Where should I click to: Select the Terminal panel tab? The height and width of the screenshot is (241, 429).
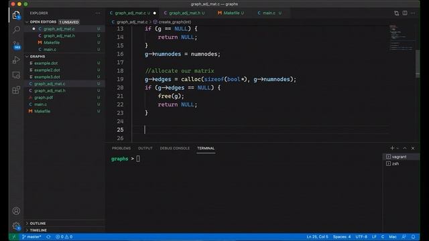(206, 148)
